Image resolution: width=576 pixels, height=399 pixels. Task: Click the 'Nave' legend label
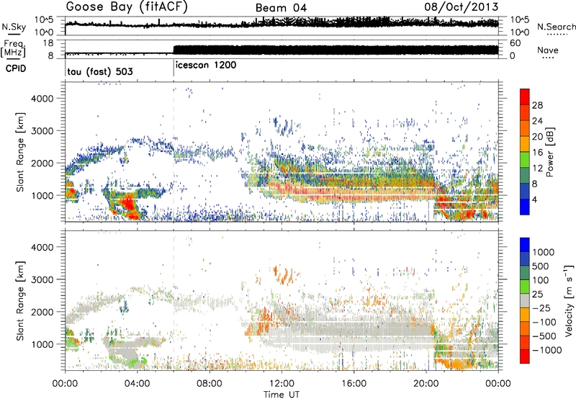coord(548,50)
